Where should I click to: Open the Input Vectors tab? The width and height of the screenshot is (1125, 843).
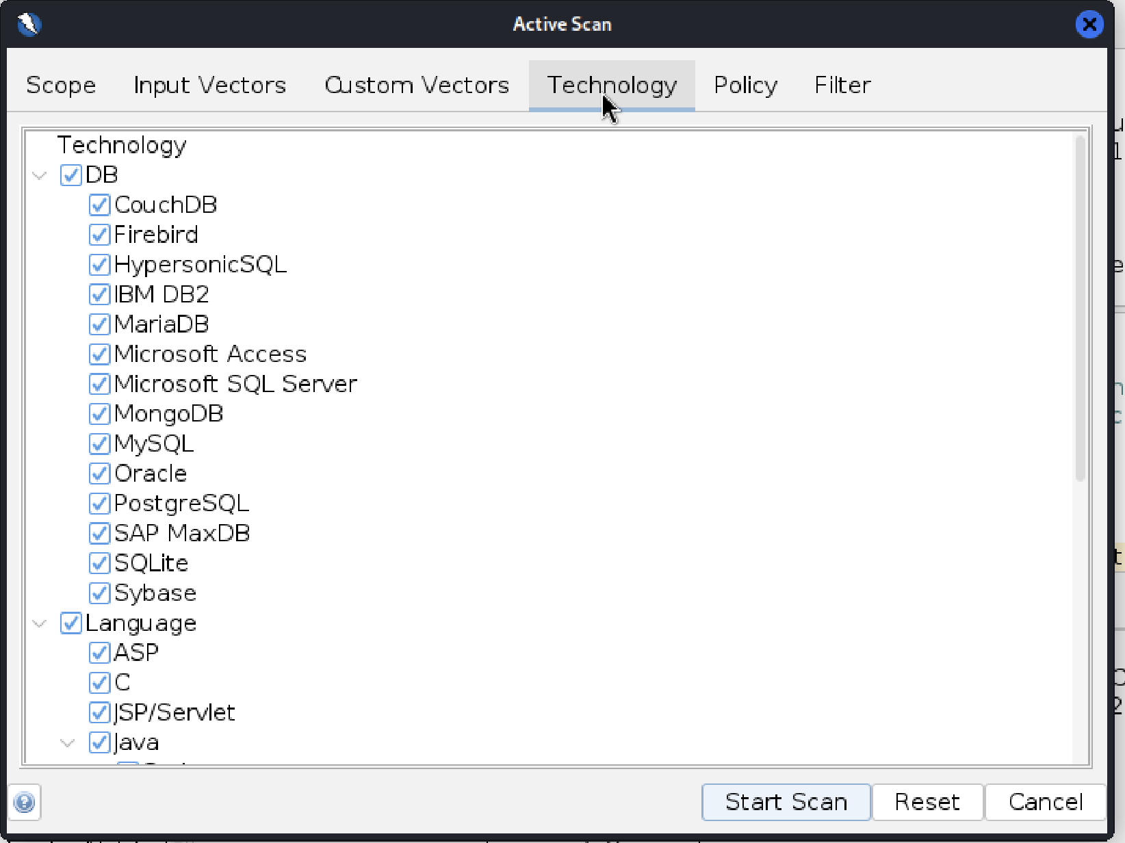(x=209, y=85)
